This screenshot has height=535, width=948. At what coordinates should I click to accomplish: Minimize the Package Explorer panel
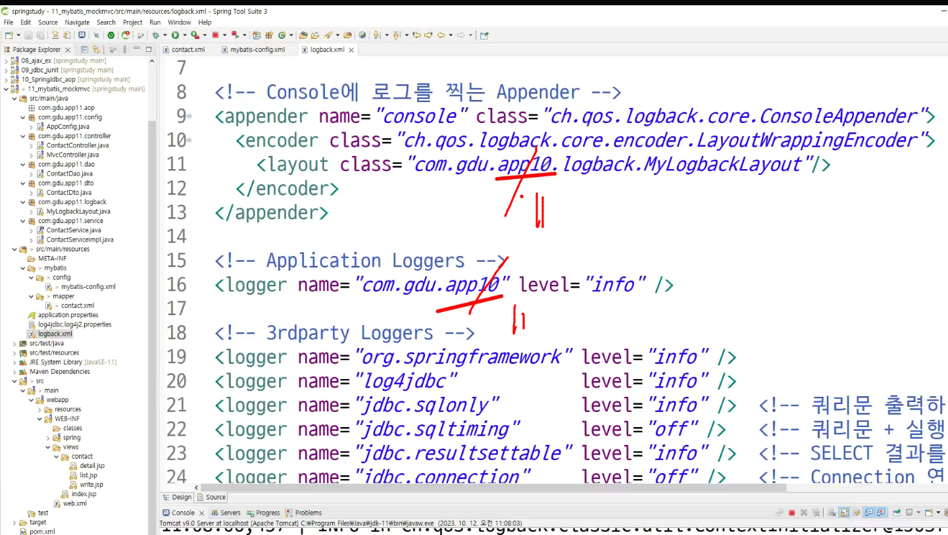point(136,49)
